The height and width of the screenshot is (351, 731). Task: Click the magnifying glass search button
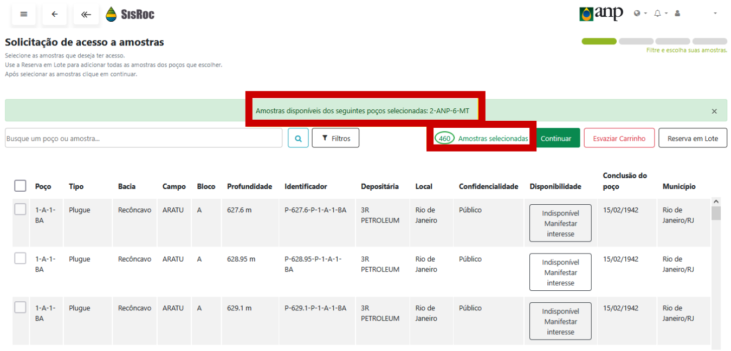click(298, 138)
